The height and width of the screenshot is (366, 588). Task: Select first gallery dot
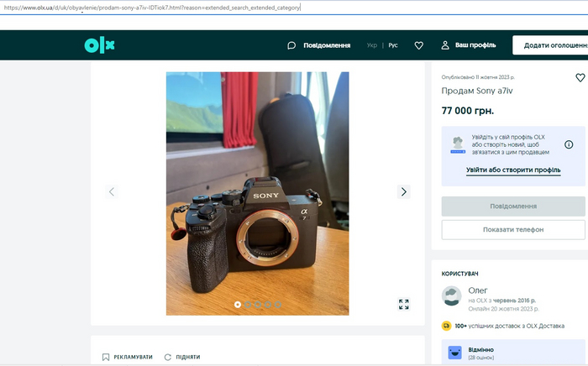(x=238, y=305)
